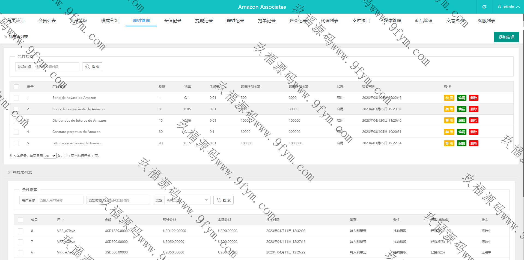Open the records-per-page dropdown showing 20
The height and width of the screenshot is (260, 524).
click(x=50, y=156)
